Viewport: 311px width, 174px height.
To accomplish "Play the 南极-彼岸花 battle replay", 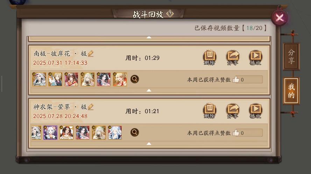I will pos(255,57).
